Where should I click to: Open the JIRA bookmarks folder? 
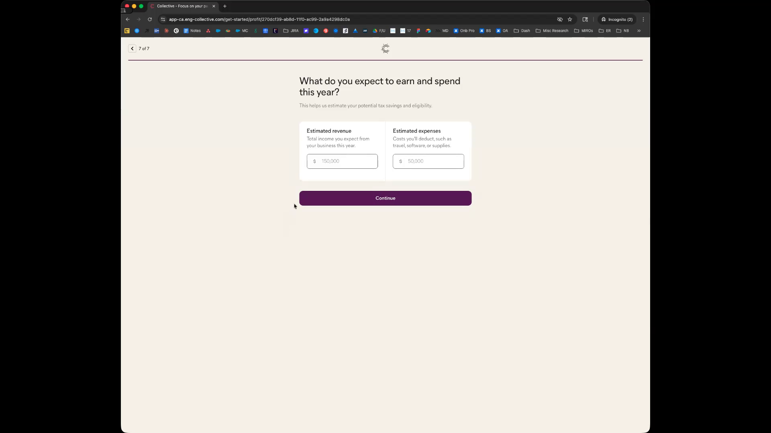291,30
